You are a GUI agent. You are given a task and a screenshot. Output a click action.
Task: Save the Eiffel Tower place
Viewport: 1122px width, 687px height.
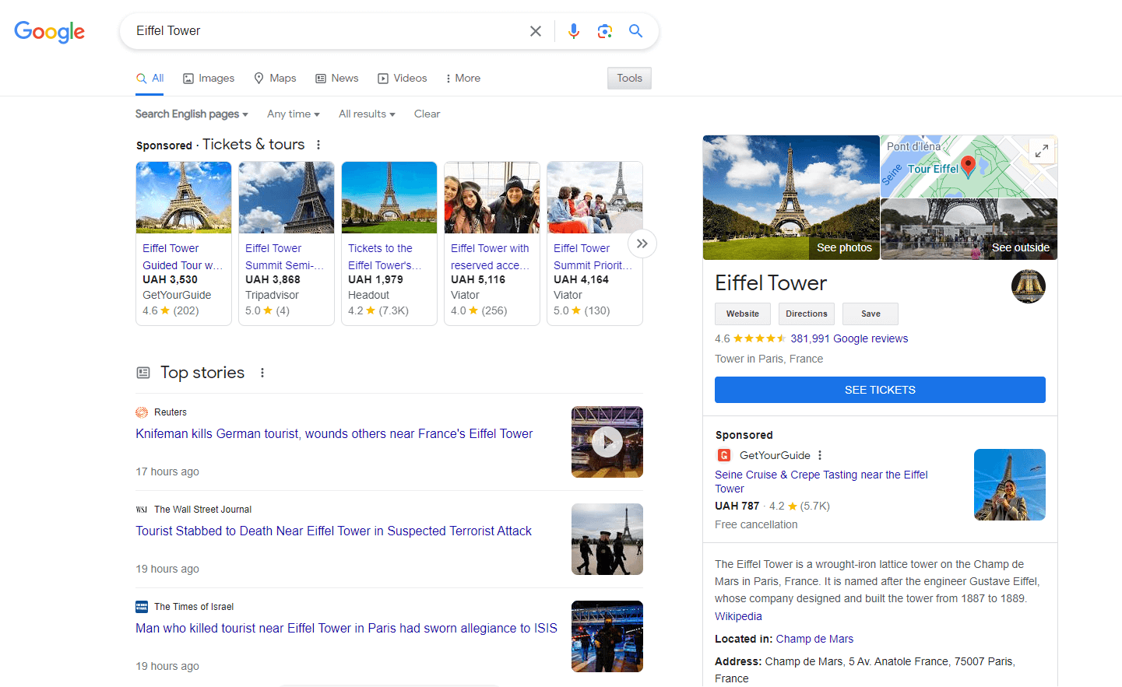click(x=871, y=314)
